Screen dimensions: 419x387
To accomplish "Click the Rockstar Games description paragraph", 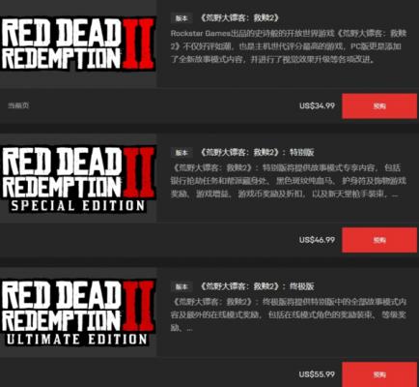I will point(289,46).
